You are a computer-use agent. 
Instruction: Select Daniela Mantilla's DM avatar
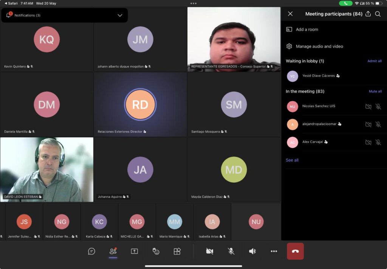tap(46, 104)
